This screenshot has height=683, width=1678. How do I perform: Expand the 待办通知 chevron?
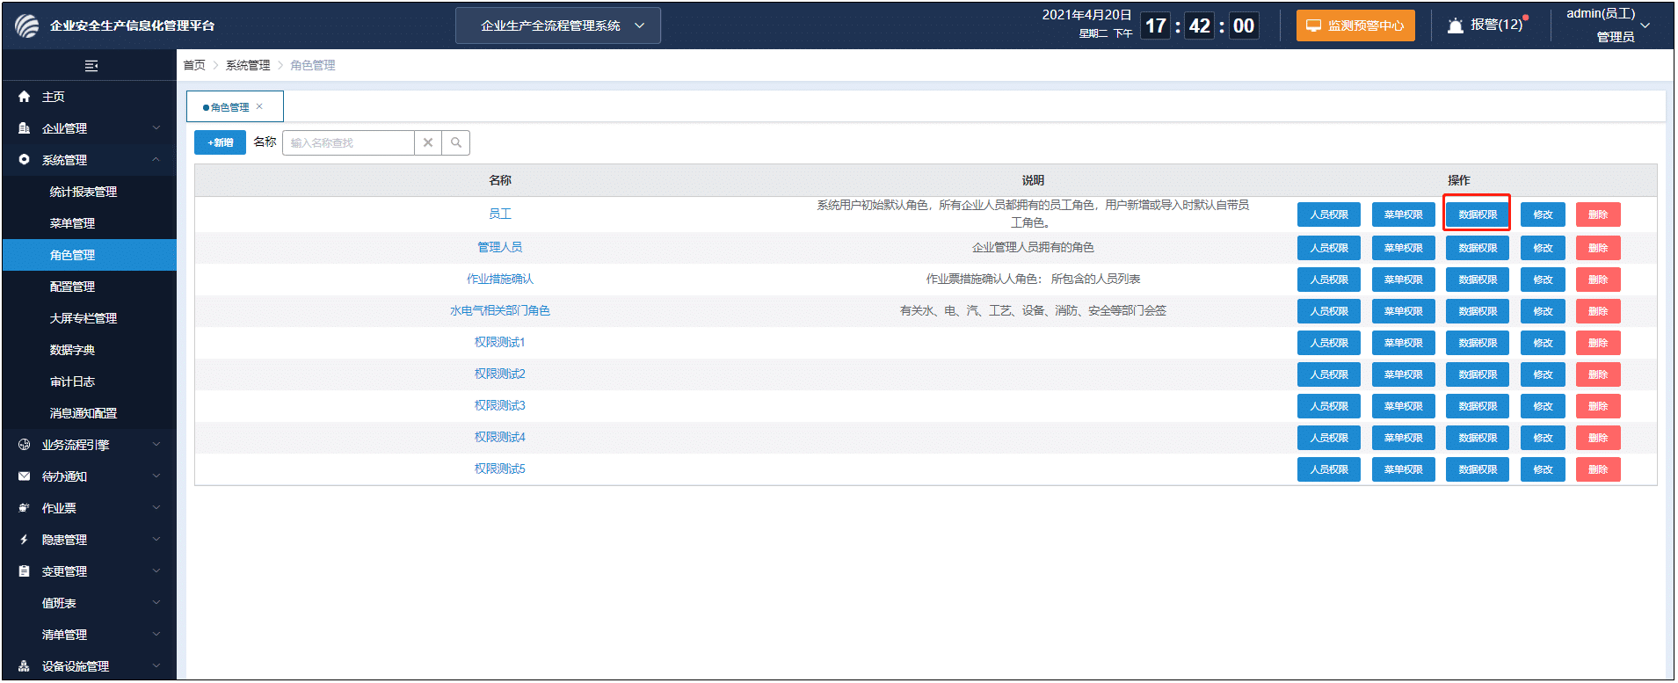(x=156, y=476)
